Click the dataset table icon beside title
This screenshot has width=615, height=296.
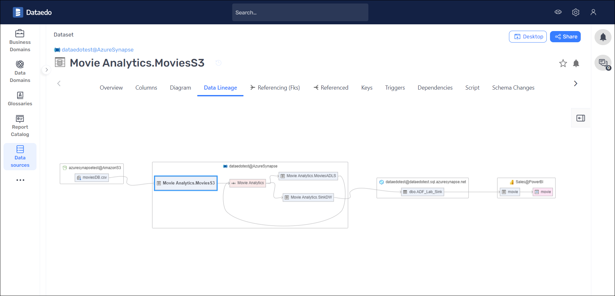[60, 62]
